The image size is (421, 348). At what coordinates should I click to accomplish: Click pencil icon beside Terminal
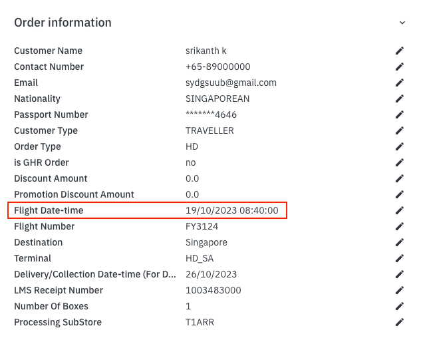point(400,258)
